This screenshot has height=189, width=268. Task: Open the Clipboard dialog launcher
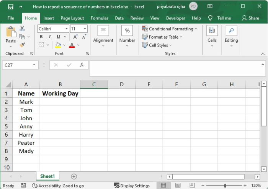click(x=32, y=53)
